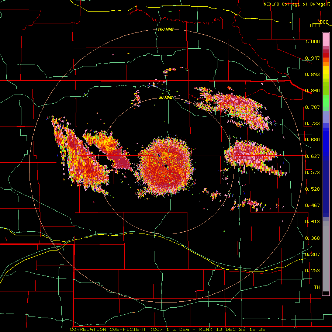Click the 100 NMI range ring label
Screen dimensions: 332x332
166,29
